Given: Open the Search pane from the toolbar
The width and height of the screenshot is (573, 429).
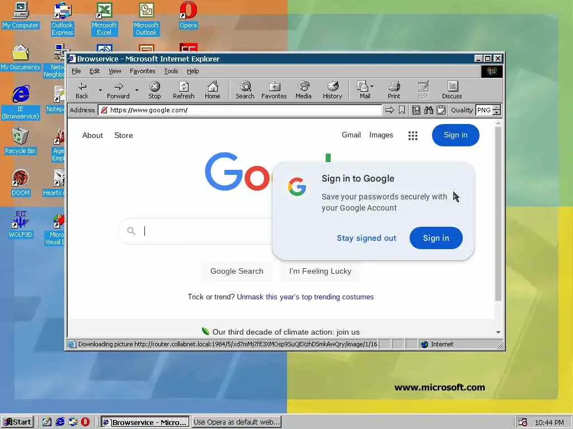Looking at the screenshot, I should 245,90.
